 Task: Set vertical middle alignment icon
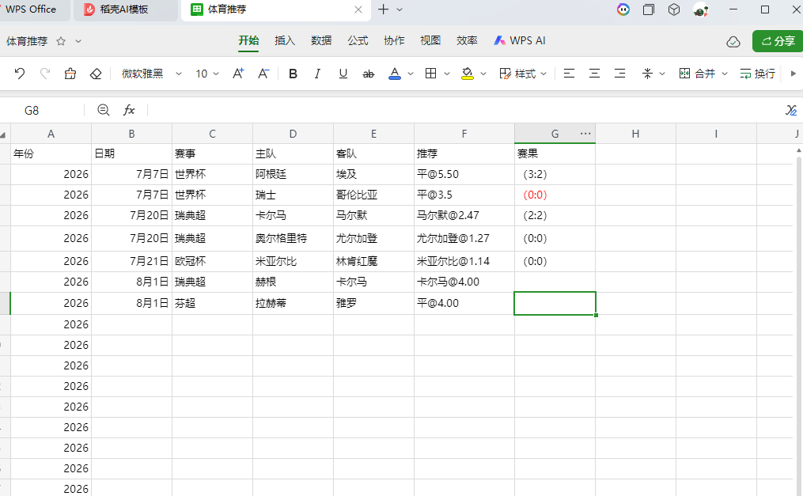(647, 74)
